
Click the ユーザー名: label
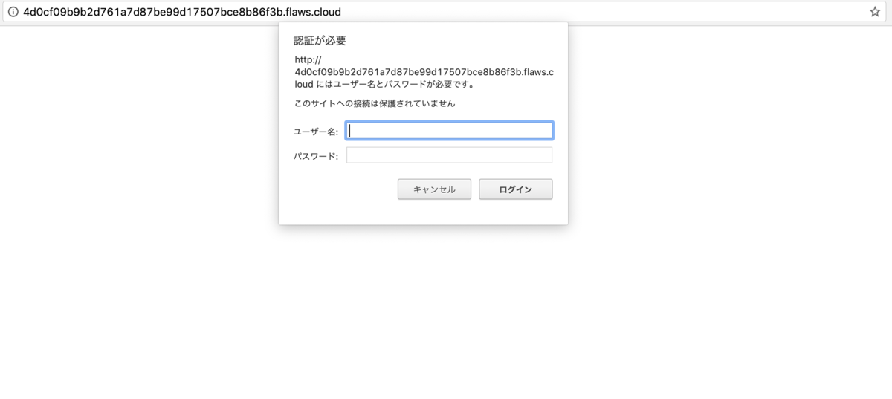pos(316,132)
